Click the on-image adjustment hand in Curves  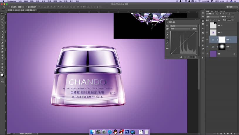[167, 29]
